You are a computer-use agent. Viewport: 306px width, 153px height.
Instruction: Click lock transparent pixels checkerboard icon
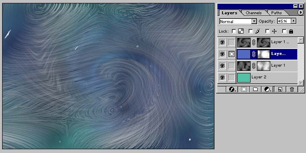click(x=241, y=31)
